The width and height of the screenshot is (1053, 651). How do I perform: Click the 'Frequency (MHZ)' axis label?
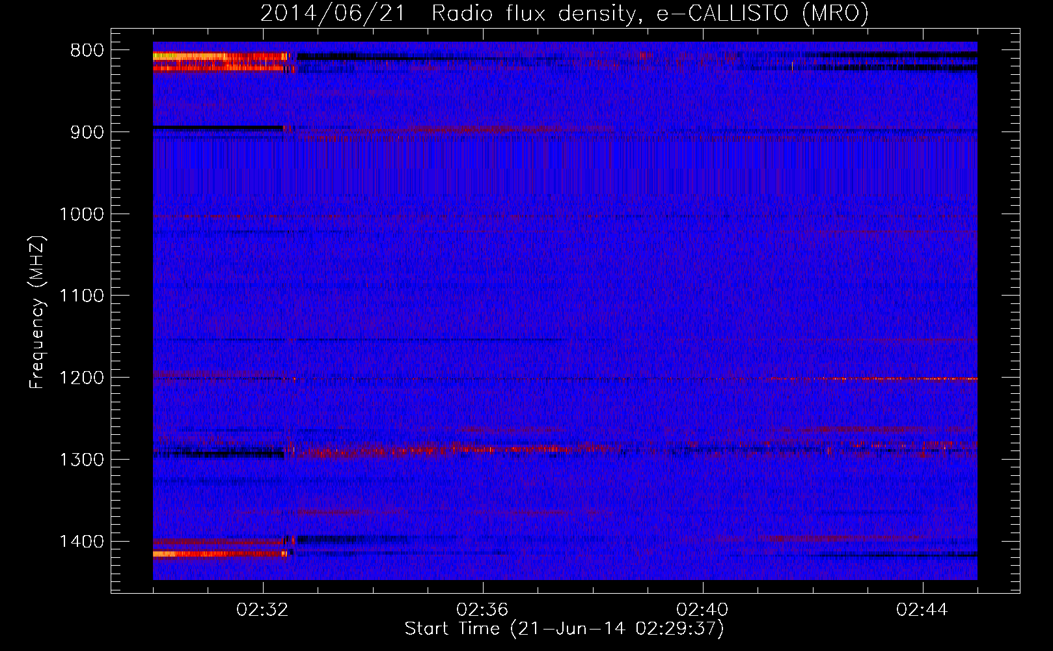[37, 312]
